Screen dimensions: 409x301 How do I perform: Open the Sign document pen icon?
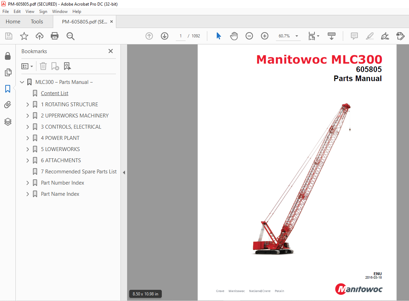385,36
